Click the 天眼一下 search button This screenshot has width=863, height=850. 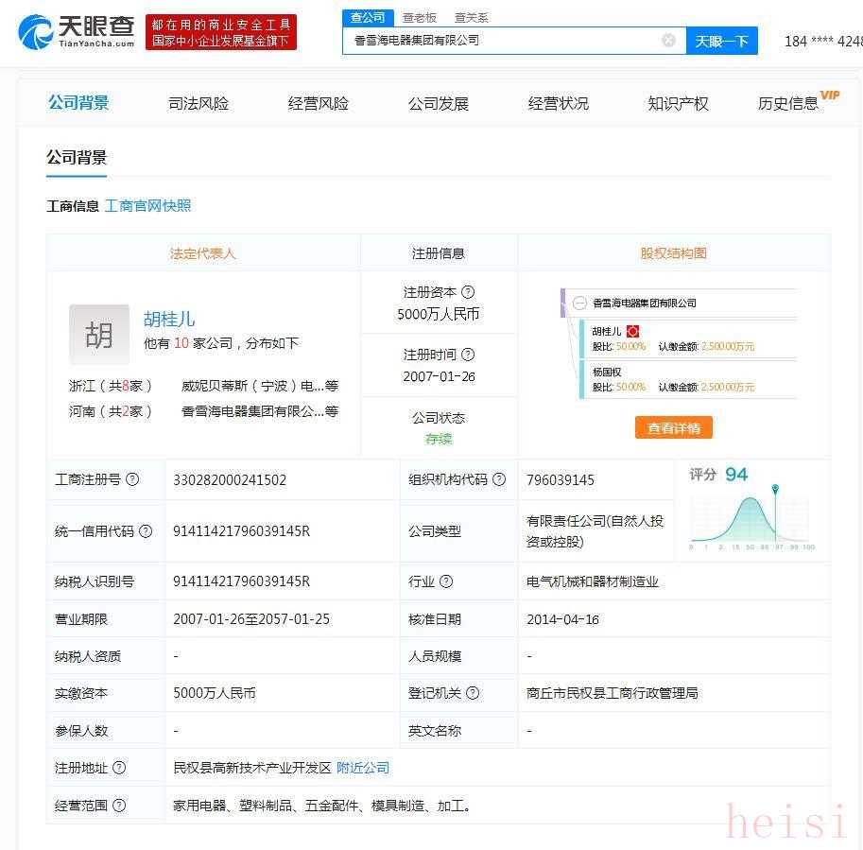pyautogui.click(x=721, y=41)
